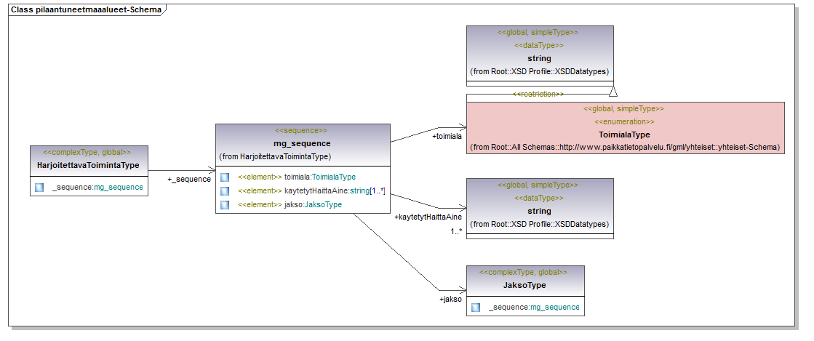Click the ToimialaType type link in toimiala element
Viewport: 814px width, 341px height.
point(334,177)
